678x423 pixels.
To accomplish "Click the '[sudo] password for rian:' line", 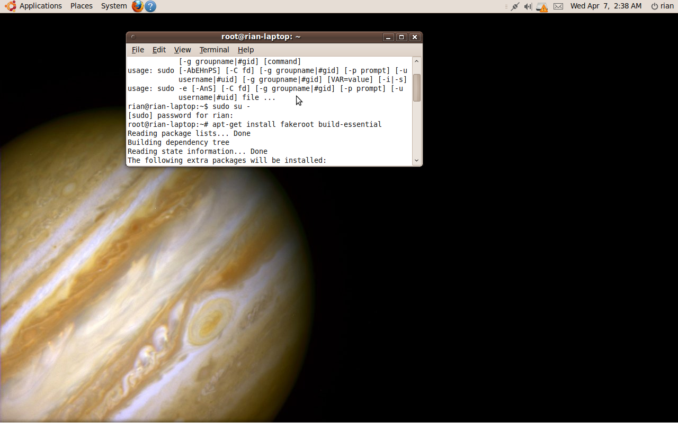I will point(181,115).
